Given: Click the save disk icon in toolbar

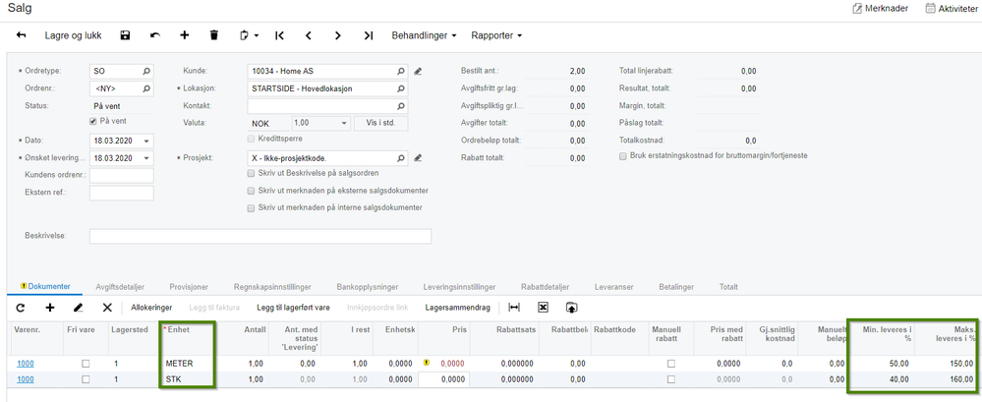Looking at the screenshot, I should (125, 35).
